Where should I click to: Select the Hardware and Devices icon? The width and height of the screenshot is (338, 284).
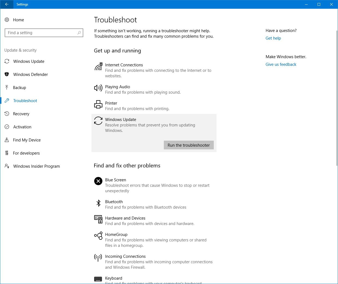(98, 219)
